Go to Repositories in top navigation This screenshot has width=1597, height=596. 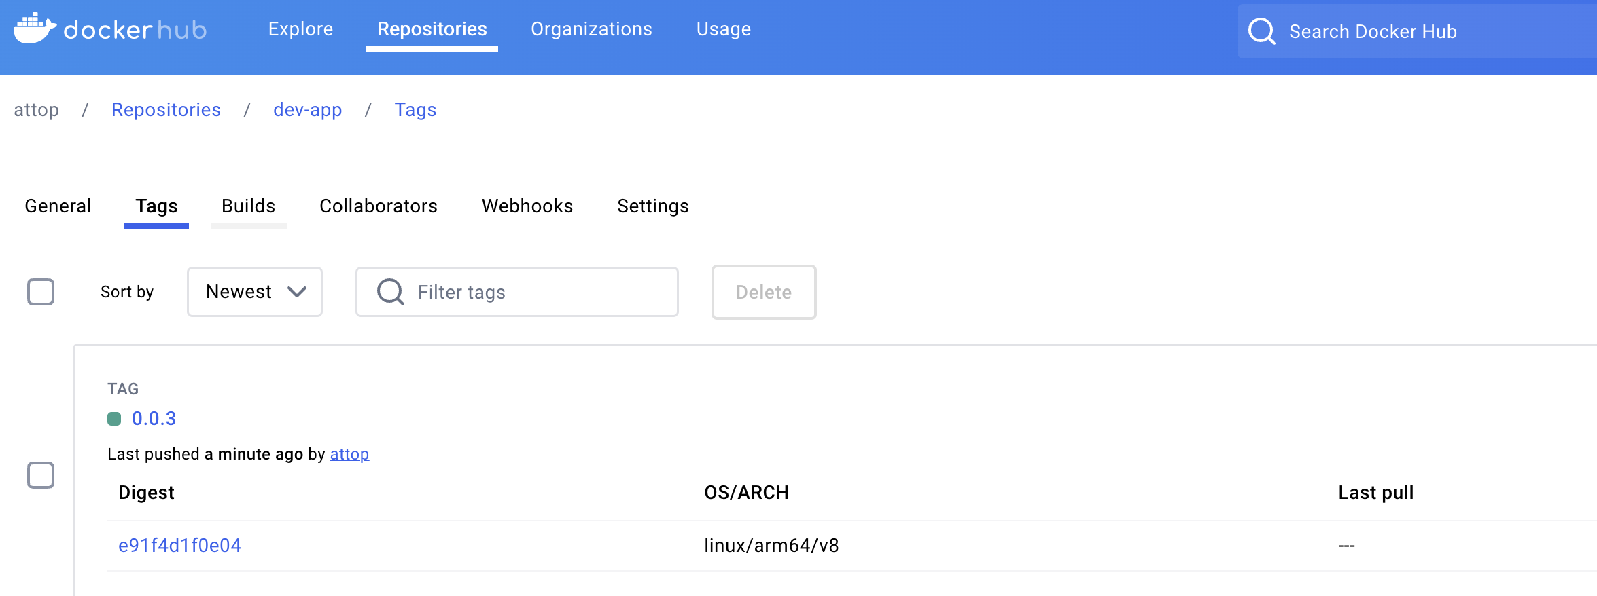432,29
